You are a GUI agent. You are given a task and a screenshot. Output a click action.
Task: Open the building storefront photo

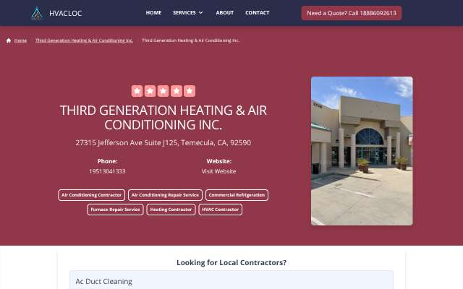coord(362,151)
